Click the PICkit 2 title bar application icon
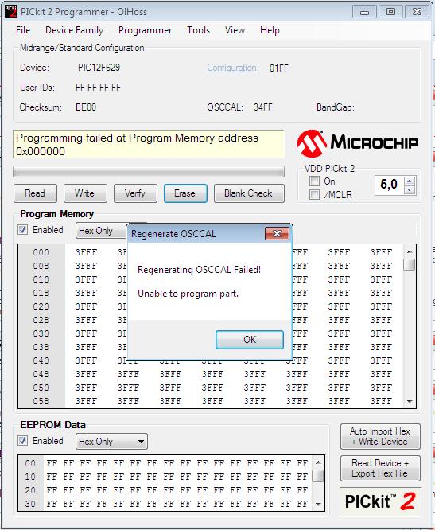 (x=11, y=11)
